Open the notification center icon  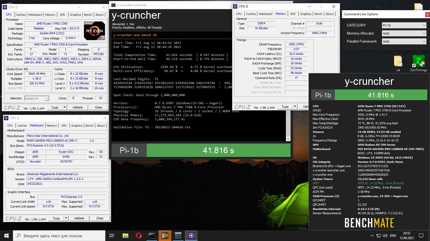tap(421, 236)
